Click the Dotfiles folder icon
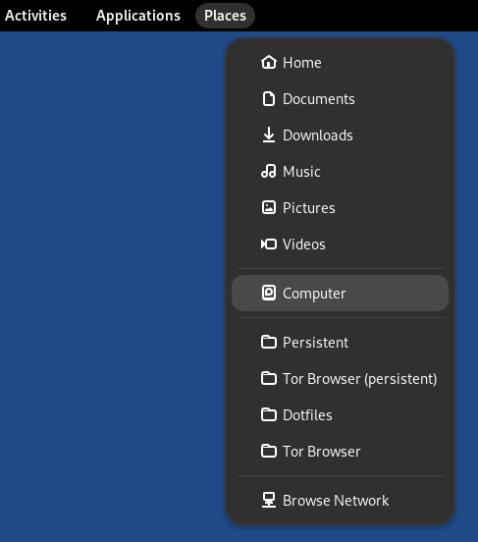 pyautogui.click(x=269, y=414)
